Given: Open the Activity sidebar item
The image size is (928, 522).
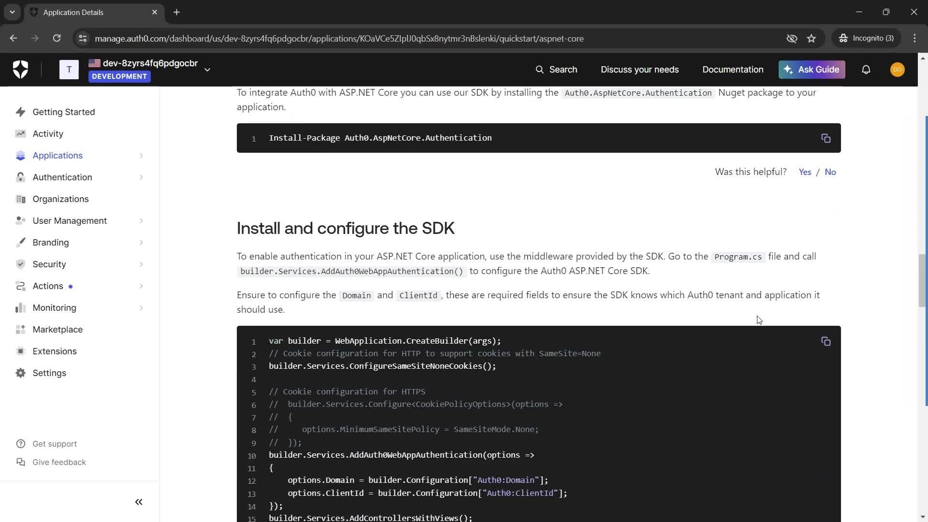Looking at the screenshot, I should click(x=48, y=134).
